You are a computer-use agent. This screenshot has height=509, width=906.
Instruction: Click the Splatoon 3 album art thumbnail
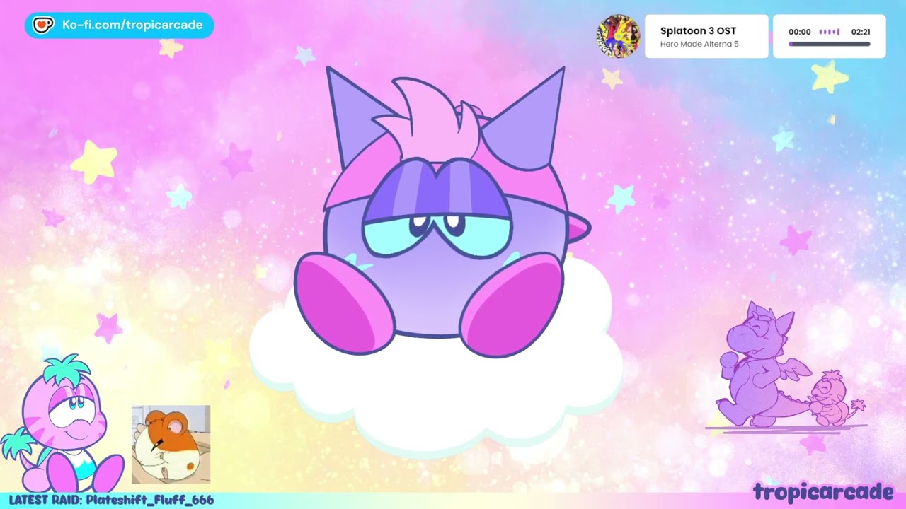pyautogui.click(x=618, y=36)
